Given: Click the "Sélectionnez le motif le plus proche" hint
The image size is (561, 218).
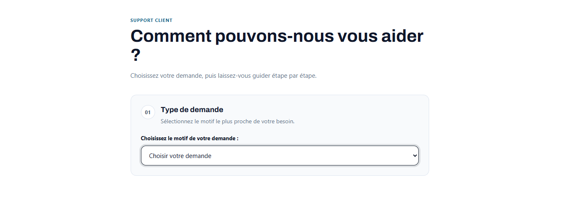Looking at the screenshot, I should pos(228,122).
